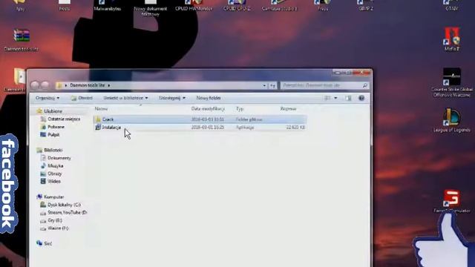The image size is (475, 267).
Task: Open the Crack folder
Action: (x=108, y=119)
